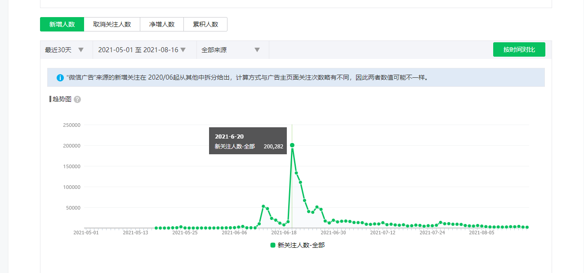Select the 新增人数 tab
Viewport: 584px width, 273px height.
tap(62, 24)
